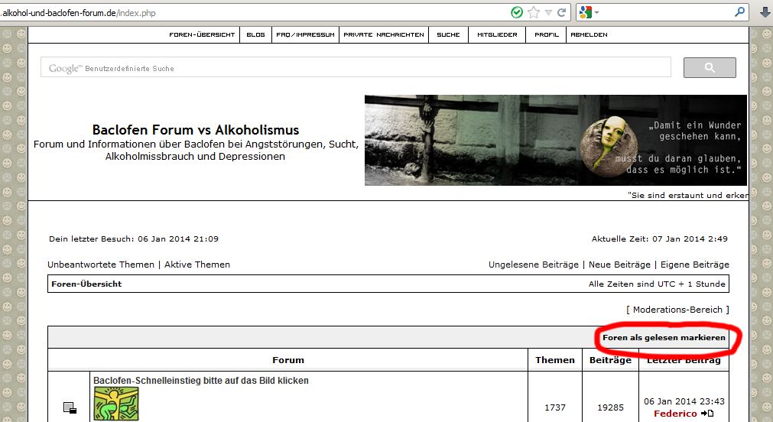Viewport: 773px width, 422px height.
Task: Open the address bar history dropdown arrow
Action: click(548, 12)
